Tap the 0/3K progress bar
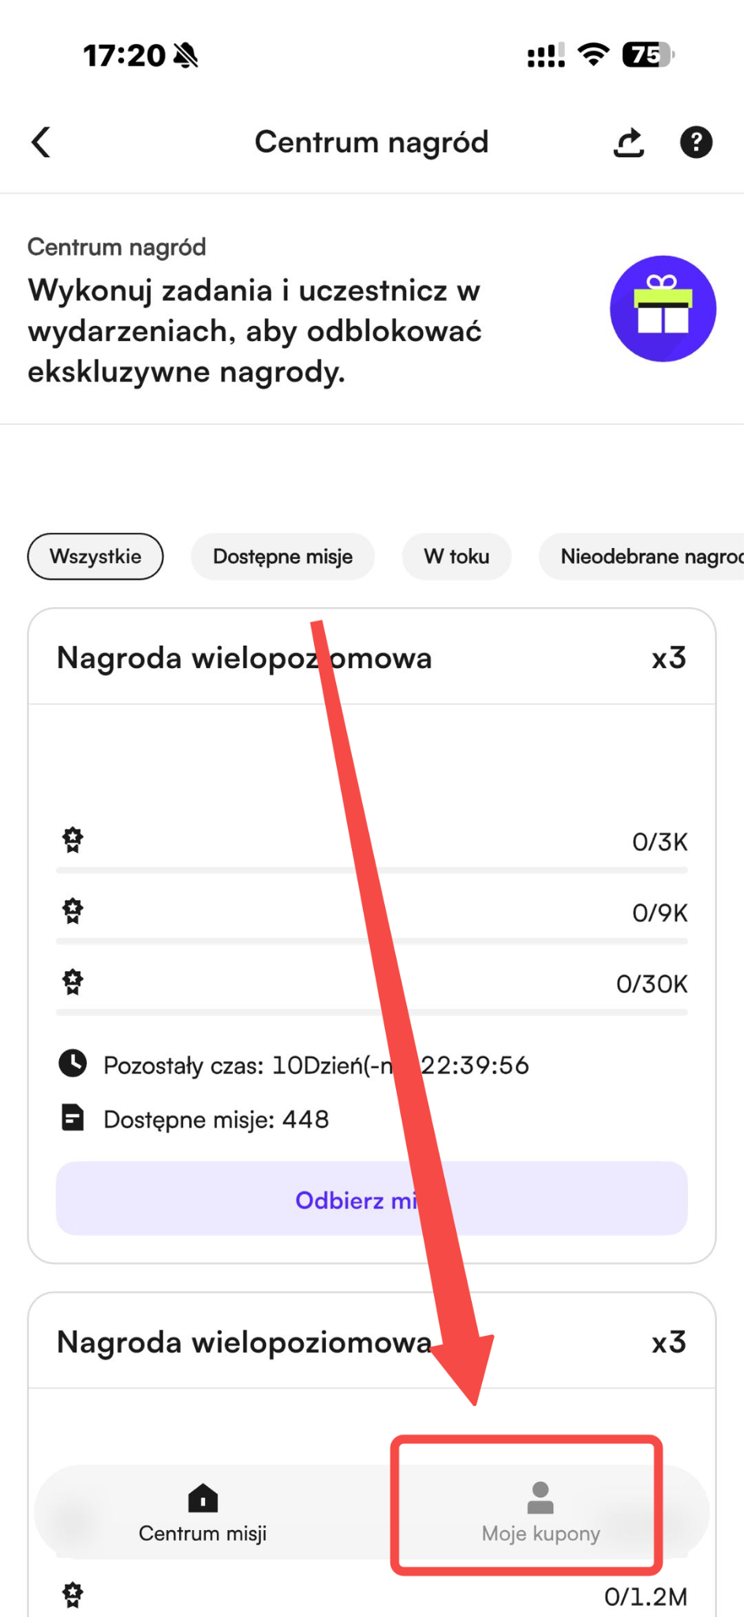The width and height of the screenshot is (744, 1617). [372, 870]
